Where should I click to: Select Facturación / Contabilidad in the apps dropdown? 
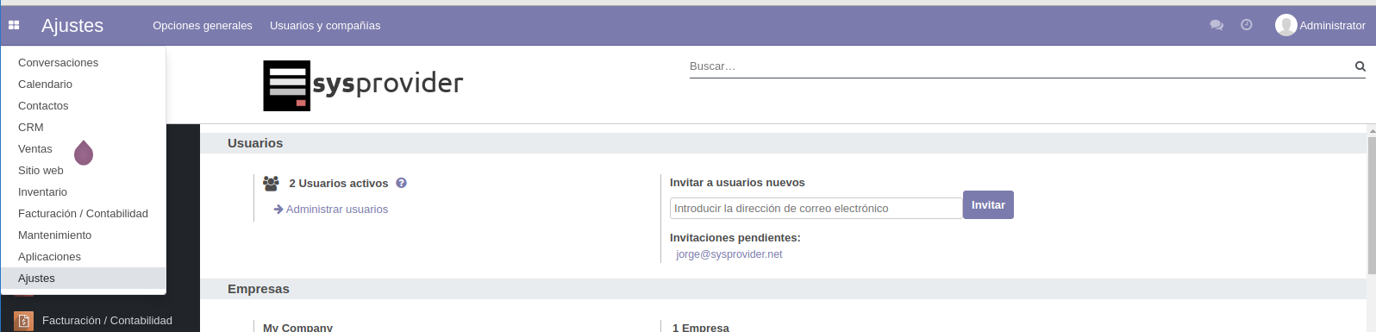click(x=84, y=213)
